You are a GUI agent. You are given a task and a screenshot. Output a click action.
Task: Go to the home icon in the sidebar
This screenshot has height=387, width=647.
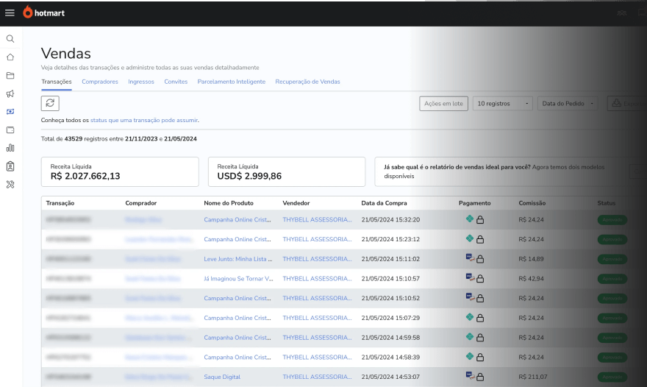tap(10, 57)
